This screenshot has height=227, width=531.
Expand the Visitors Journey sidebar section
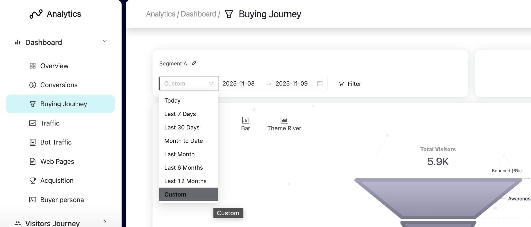click(x=105, y=222)
